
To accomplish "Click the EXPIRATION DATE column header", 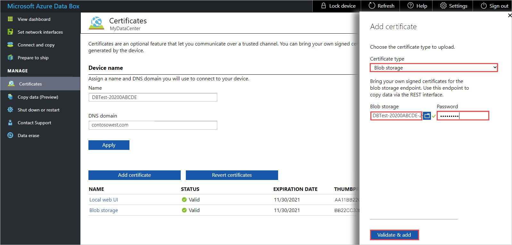I will [x=295, y=189].
